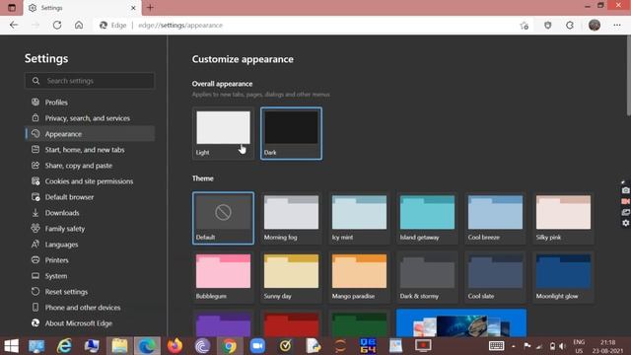This screenshot has width=631, height=355.
Task: Open the discover more themes banner
Action: 461,323
